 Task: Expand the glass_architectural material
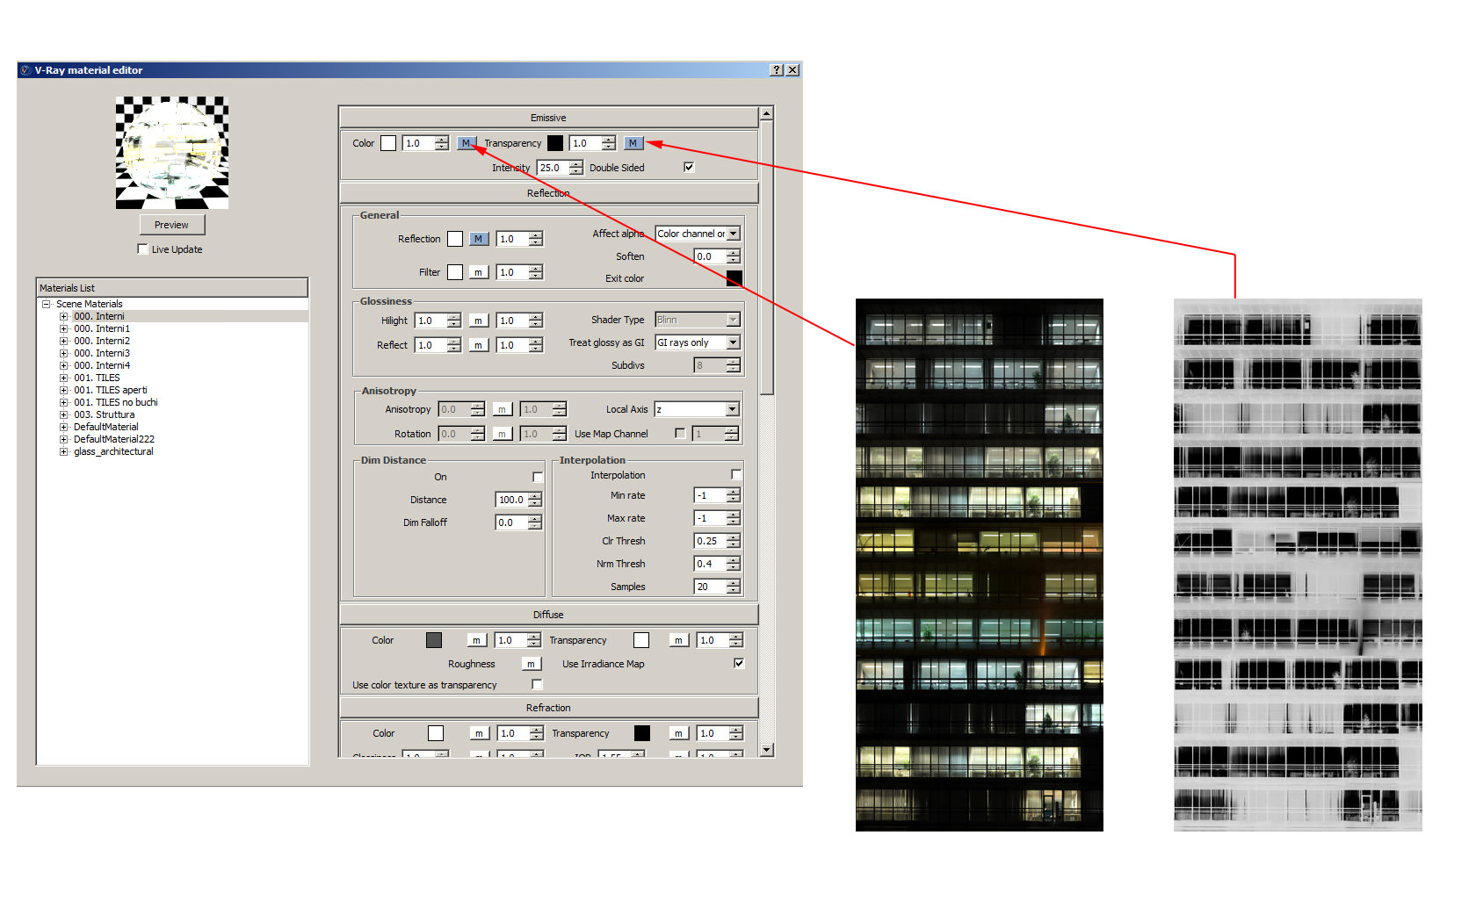[63, 451]
